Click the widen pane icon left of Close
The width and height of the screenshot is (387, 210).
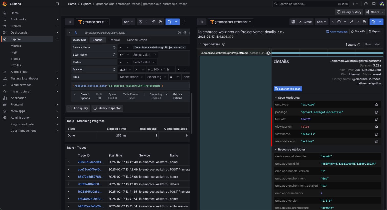293,22
